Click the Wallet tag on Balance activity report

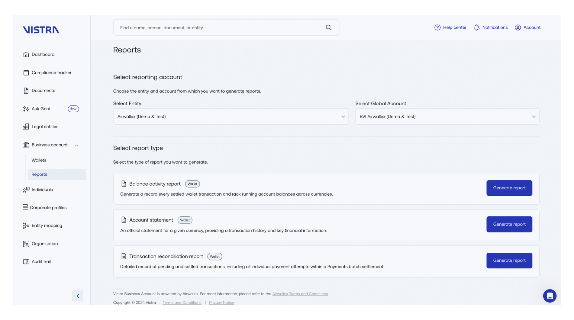192,184
